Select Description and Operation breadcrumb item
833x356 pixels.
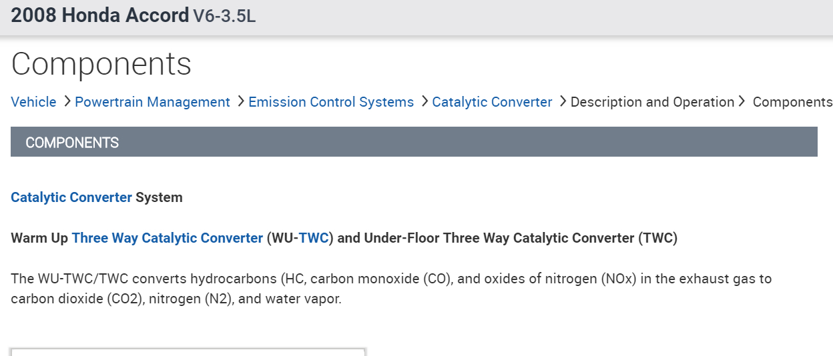[x=652, y=102]
